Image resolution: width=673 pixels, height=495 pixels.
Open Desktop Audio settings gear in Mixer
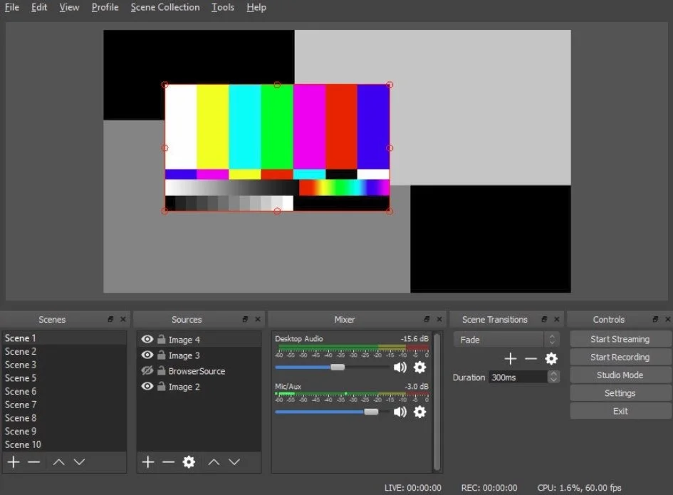[x=419, y=367]
